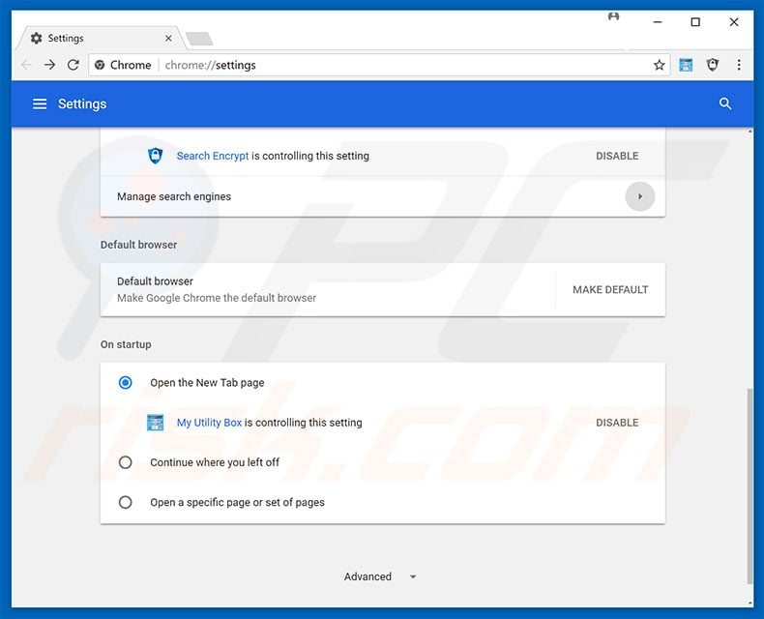Select Open a specific page or set of pages
Viewport: 764px width, 619px height.
click(x=125, y=502)
